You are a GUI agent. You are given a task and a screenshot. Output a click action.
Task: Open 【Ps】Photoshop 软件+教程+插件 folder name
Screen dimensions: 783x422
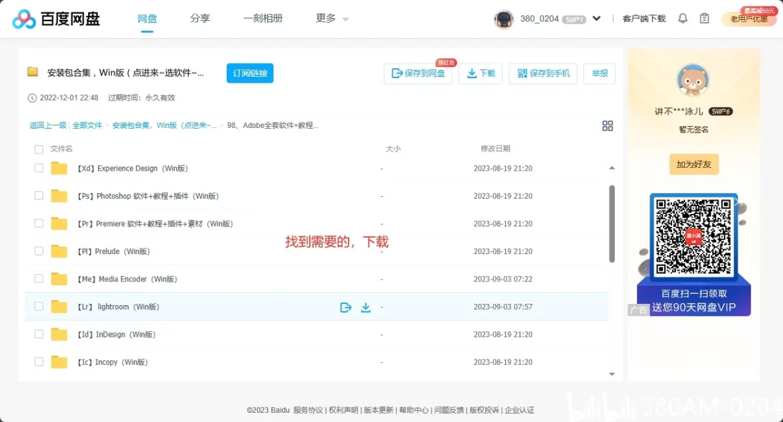(148, 196)
